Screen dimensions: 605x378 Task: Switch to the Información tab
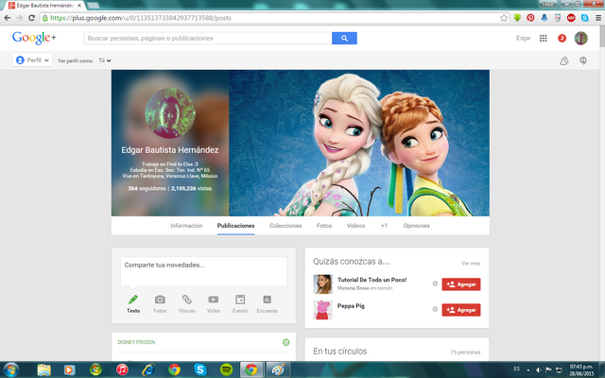click(x=186, y=226)
